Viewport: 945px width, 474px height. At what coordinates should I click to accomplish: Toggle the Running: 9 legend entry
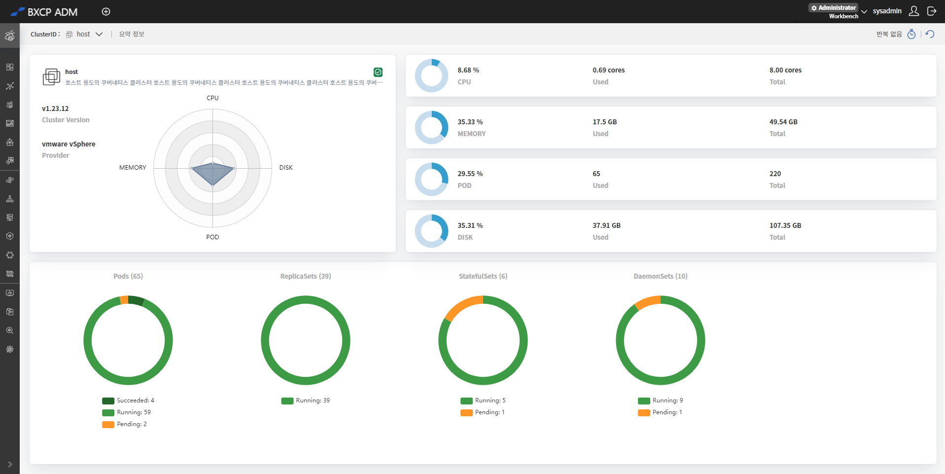(x=661, y=401)
